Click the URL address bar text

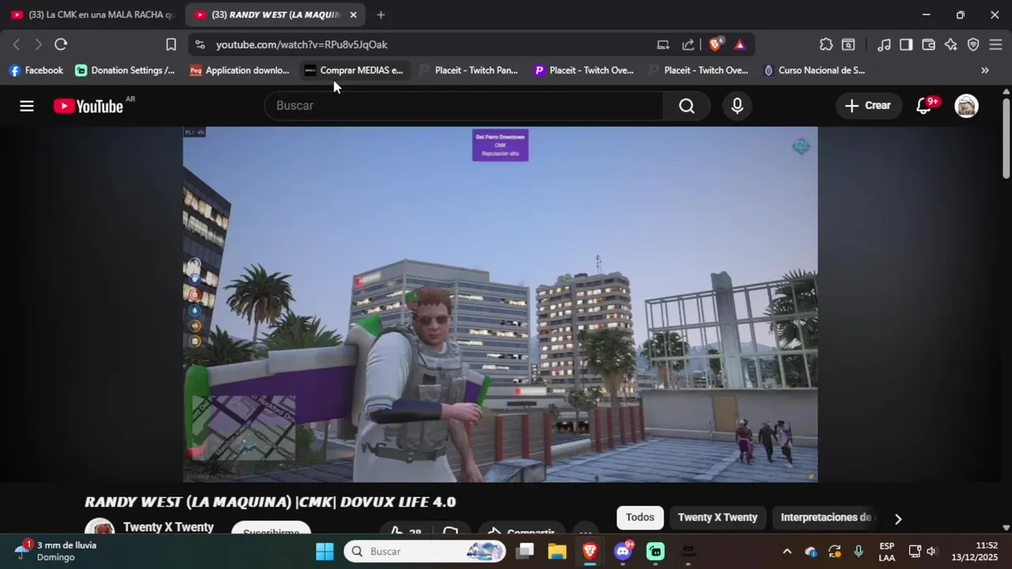(x=301, y=45)
